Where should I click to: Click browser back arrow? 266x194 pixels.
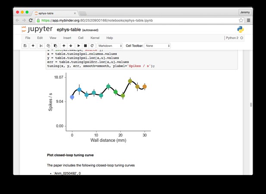tap(17, 20)
